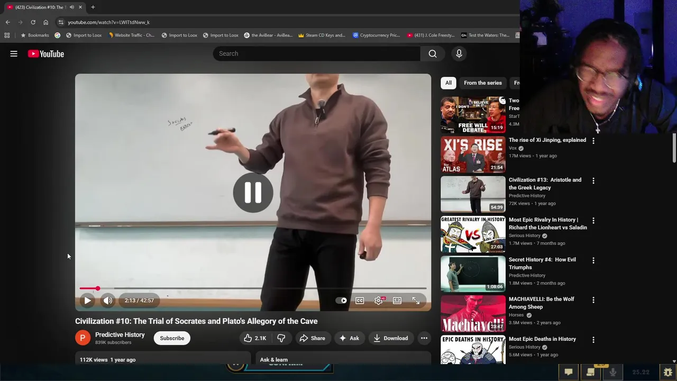
Task: Click the page vertical scrollbar
Action: point(674,149)
